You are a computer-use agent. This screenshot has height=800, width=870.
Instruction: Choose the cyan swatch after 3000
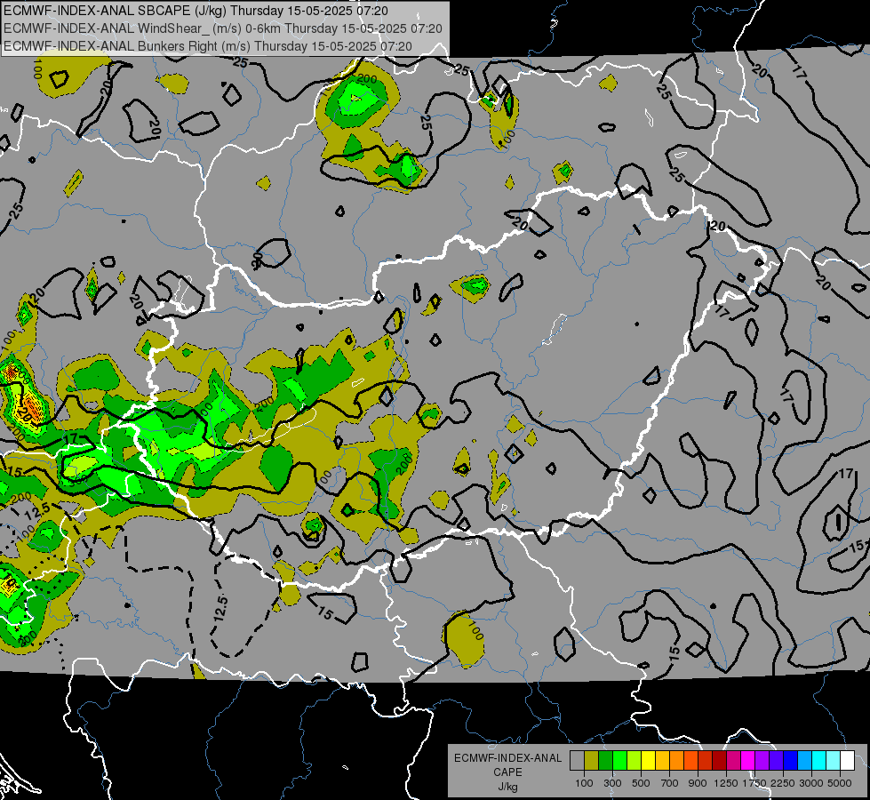[819, 760]
